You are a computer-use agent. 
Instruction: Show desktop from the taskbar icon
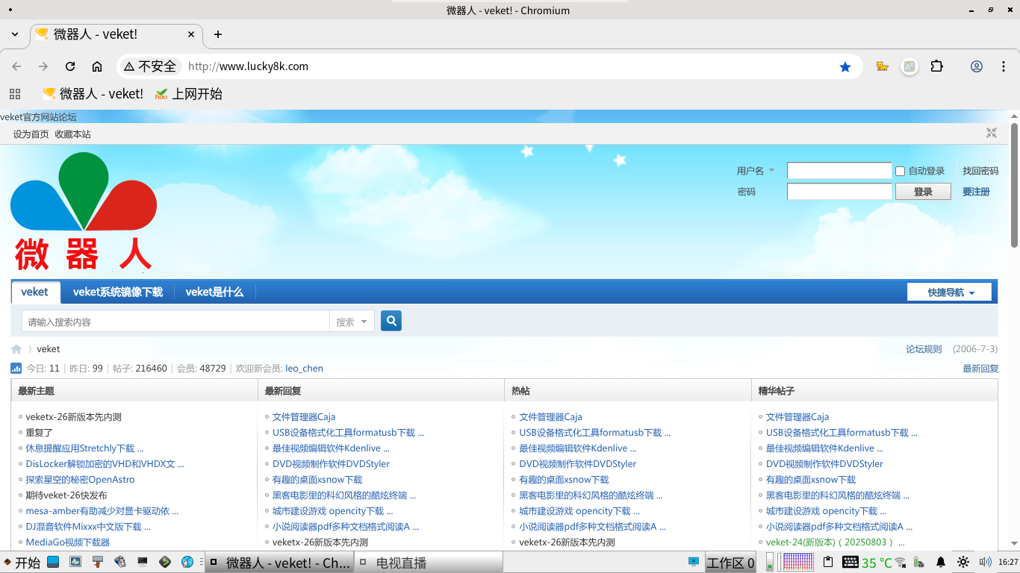click(x=54, y=562)
